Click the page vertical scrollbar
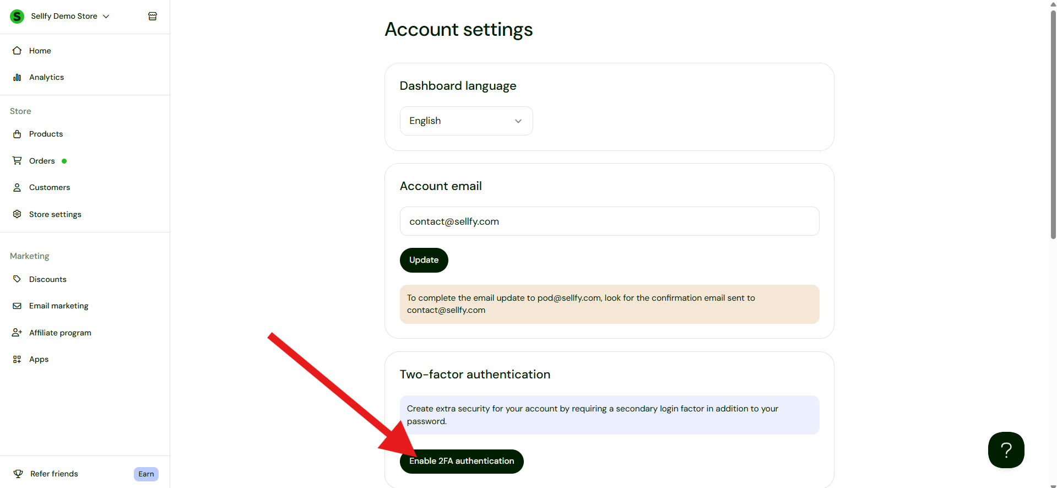1057x488 pixels. point(1053,124)
